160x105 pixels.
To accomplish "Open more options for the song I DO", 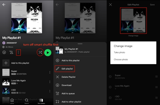I will tap(50, 91).
